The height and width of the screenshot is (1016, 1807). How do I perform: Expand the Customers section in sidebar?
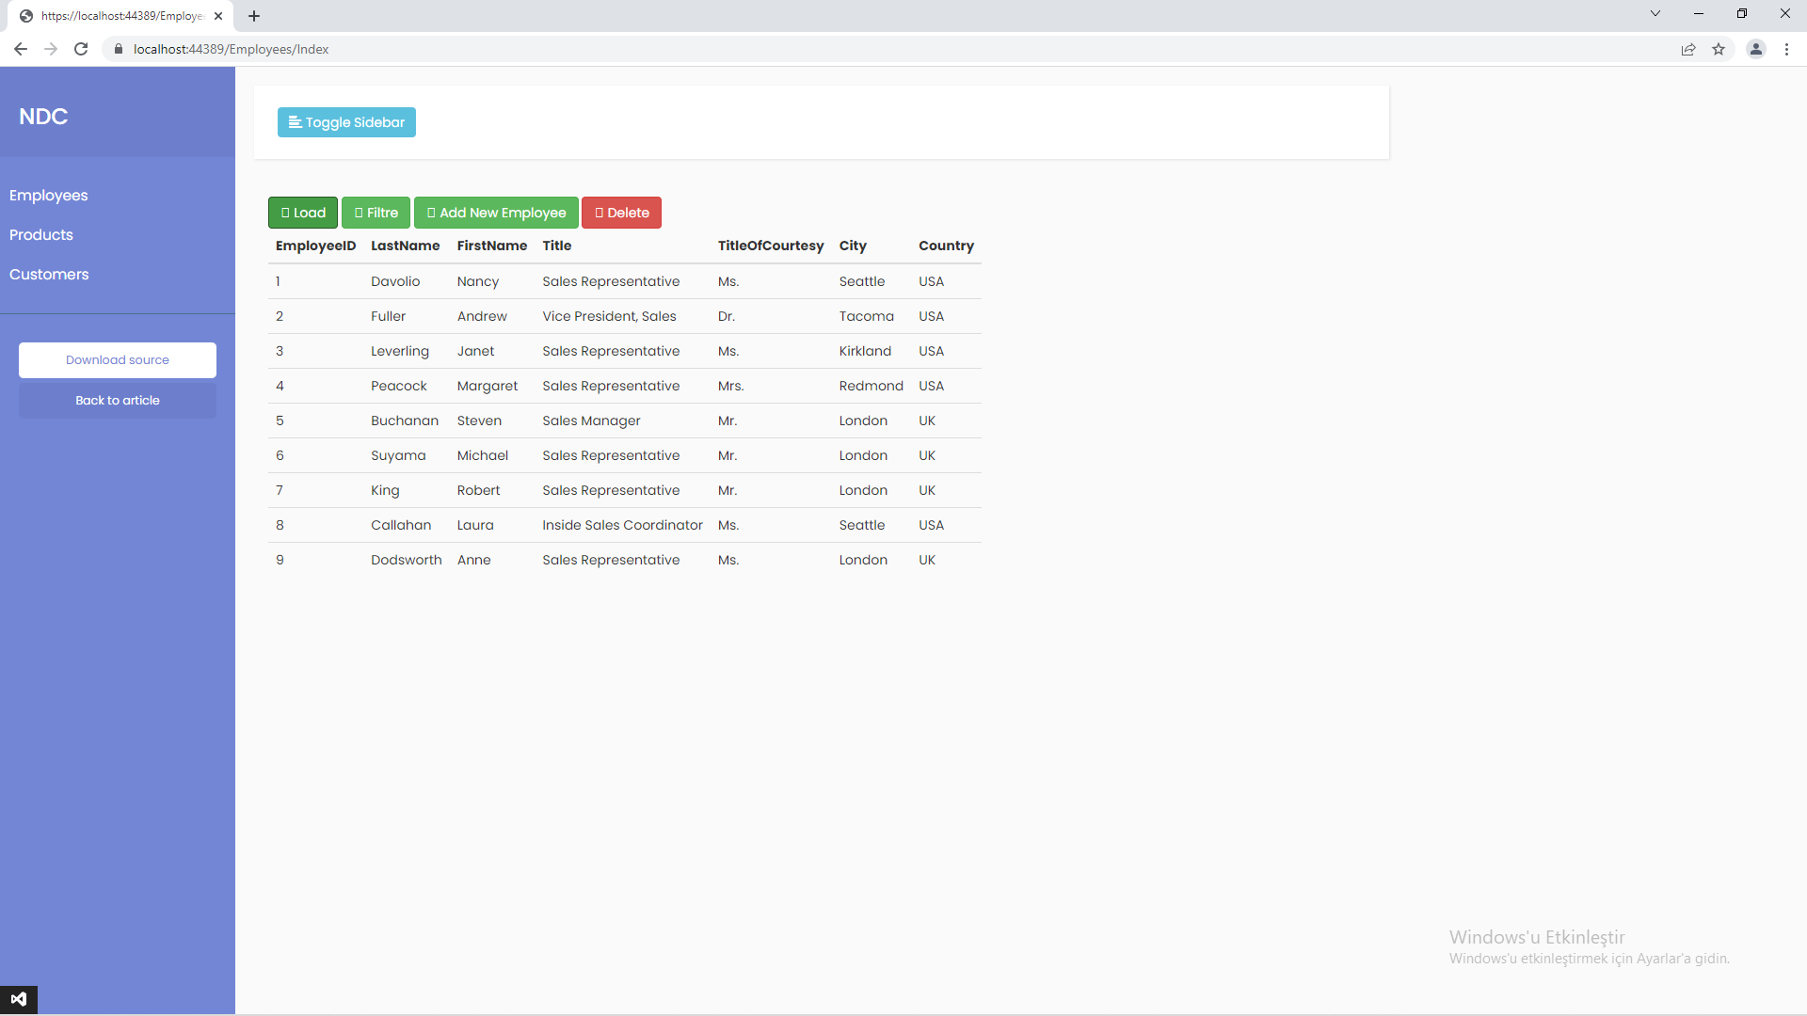click(x=49, y=274)
